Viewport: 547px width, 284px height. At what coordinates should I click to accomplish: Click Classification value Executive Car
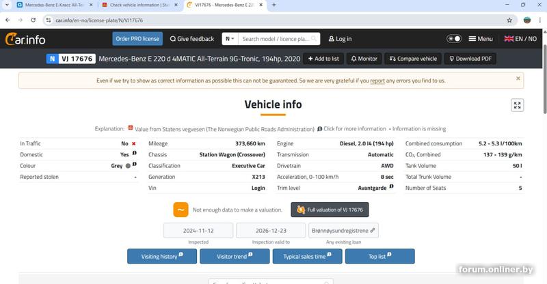click(248, 166)
